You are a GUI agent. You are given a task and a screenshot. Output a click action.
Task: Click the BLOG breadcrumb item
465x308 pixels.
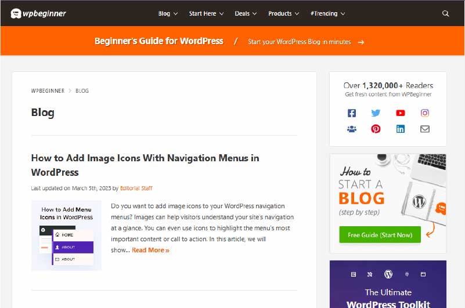[x=82, y=90]
